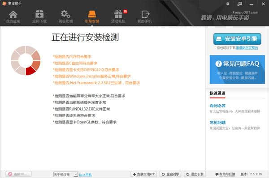Click the offline engine package download link

pyautogui.click(x=247, y=48)
